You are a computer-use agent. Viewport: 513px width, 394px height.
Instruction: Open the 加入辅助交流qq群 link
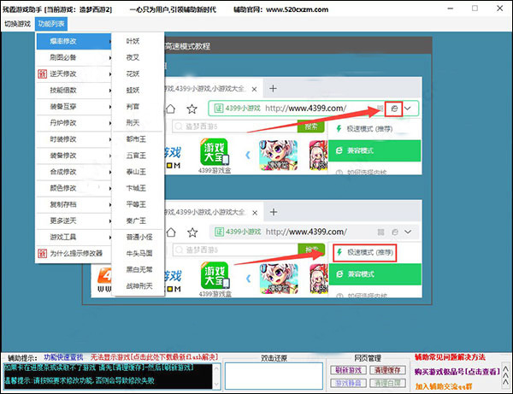[x=444, y=386]
